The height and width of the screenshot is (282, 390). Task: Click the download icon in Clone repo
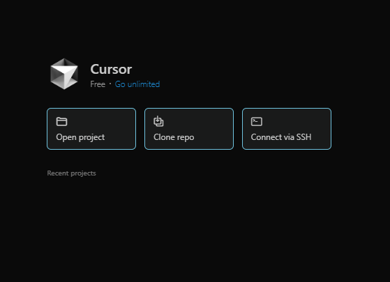click(158, 121)
